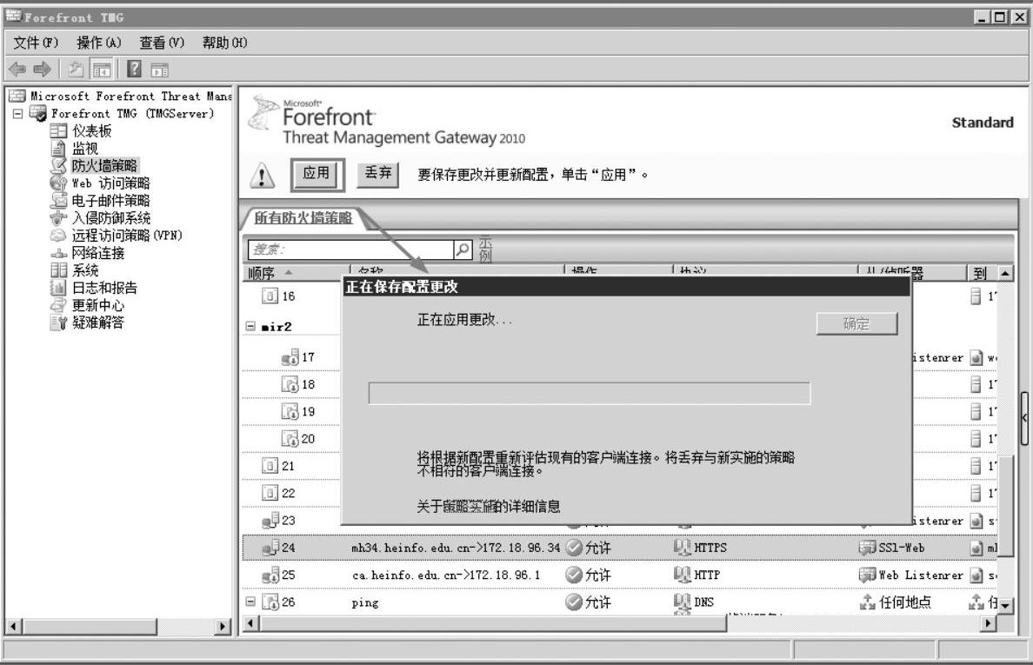The height and width of the screenshot is (665, 1033).
Task: Click the rule 17 publishing icon
Action: point(290,357)
